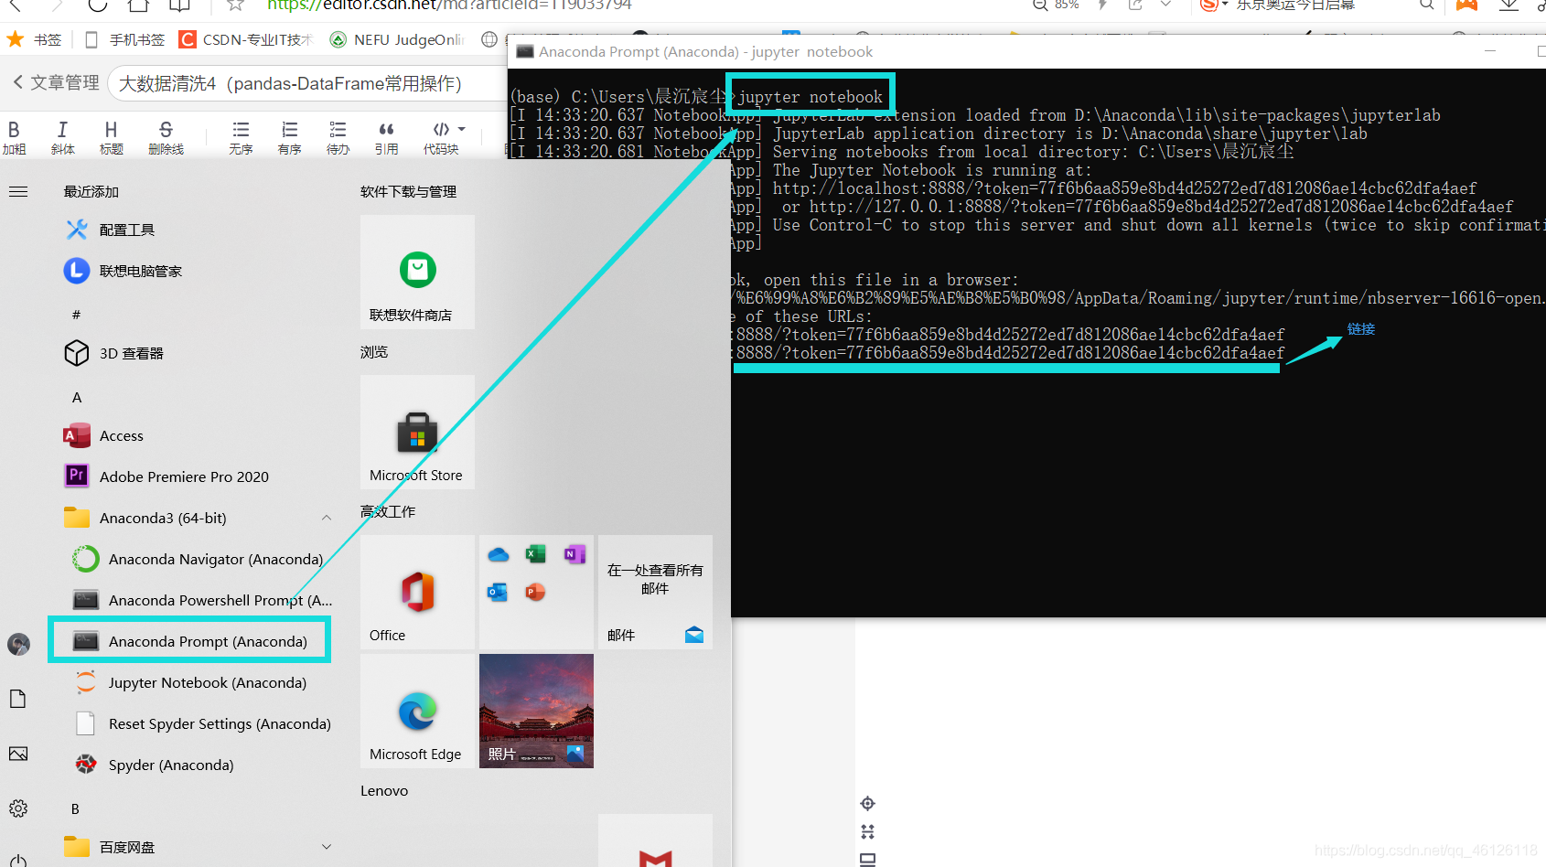Open Settings gear in the Start sidebar
The width and height of the screenshot is (1546, 867).
(18, 808)
